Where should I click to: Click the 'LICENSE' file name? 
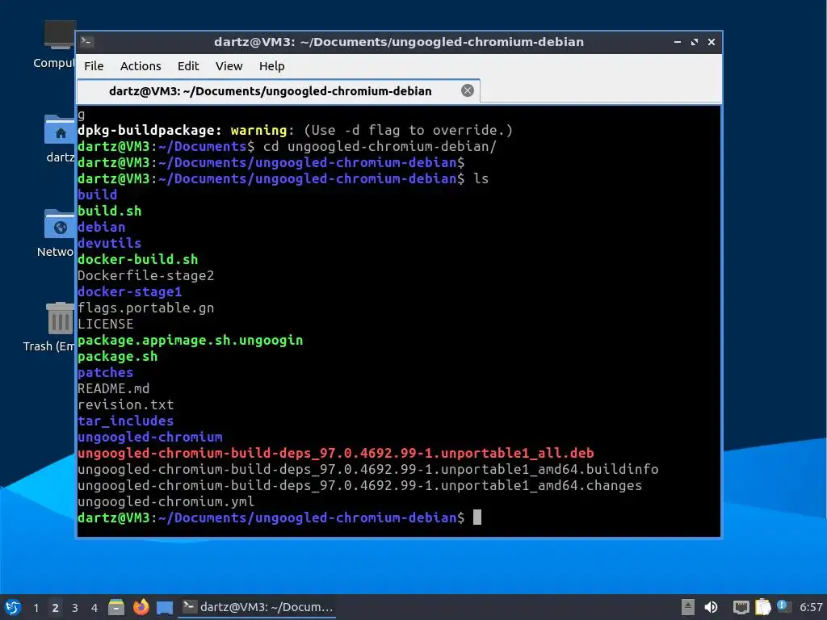coord(106,324)
